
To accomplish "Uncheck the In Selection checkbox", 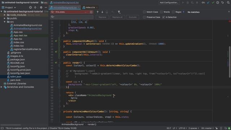I will 164,17.
